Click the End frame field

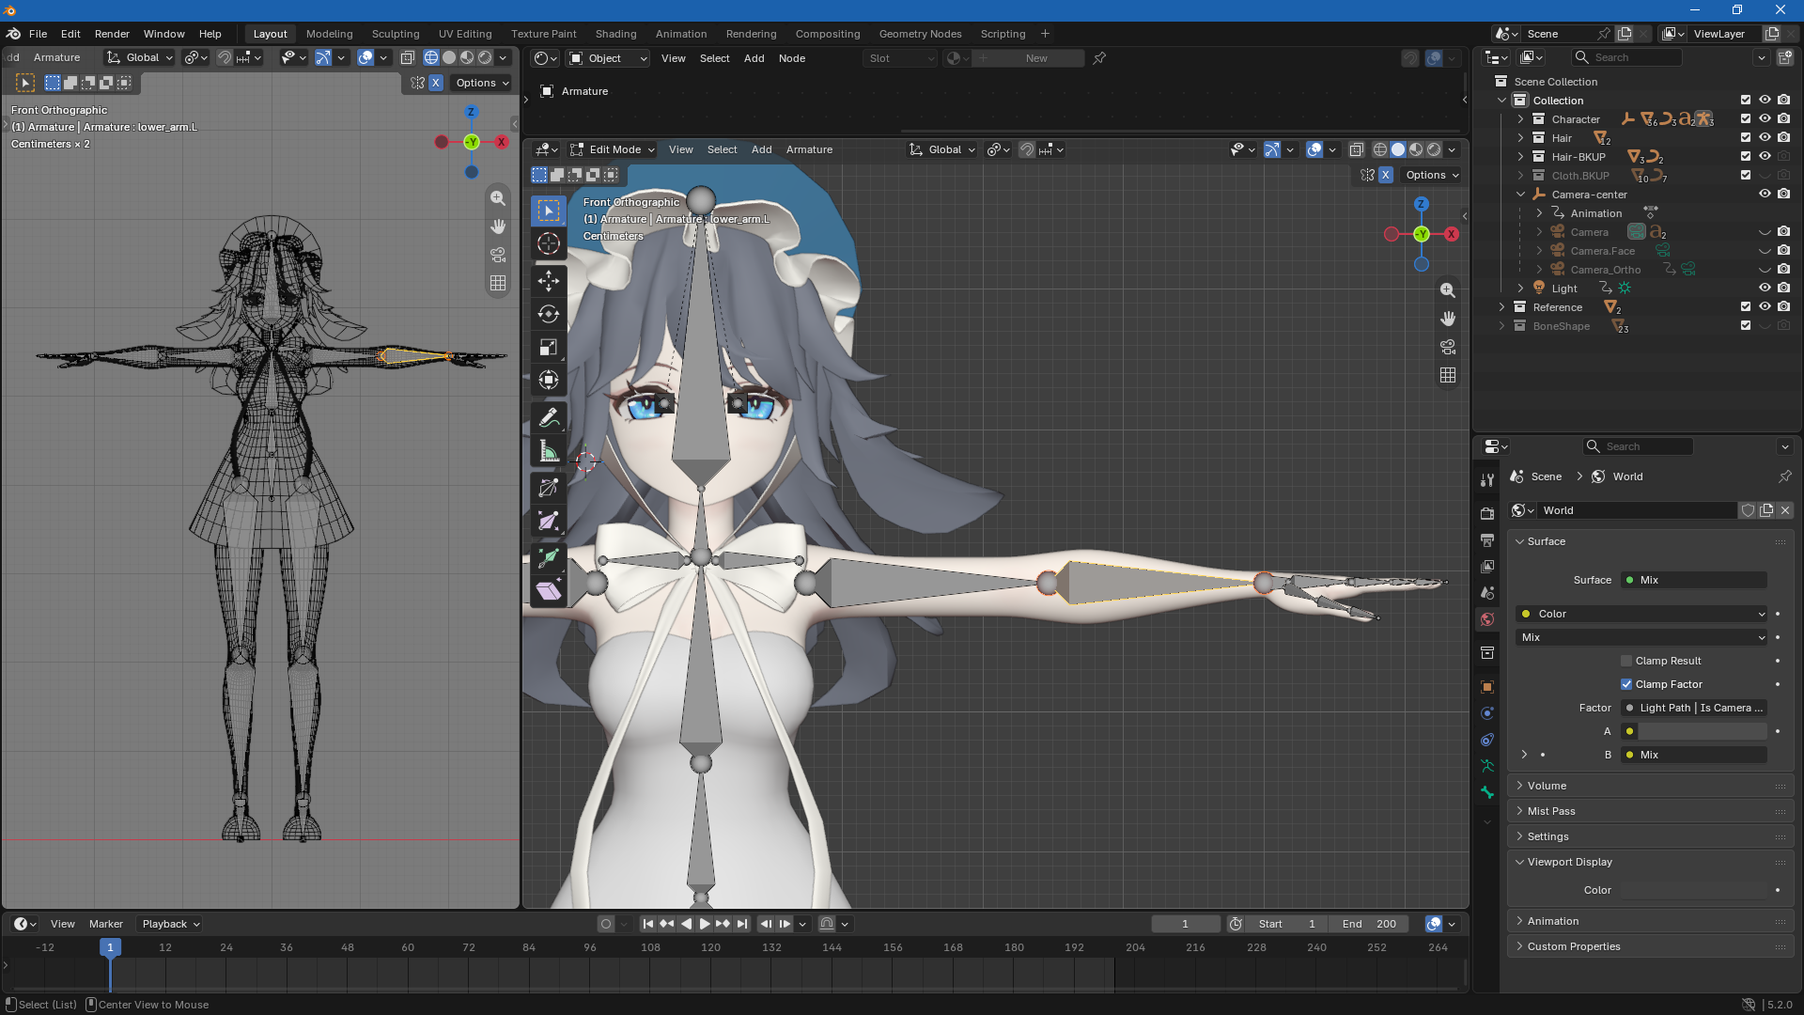coord(1369,924)
